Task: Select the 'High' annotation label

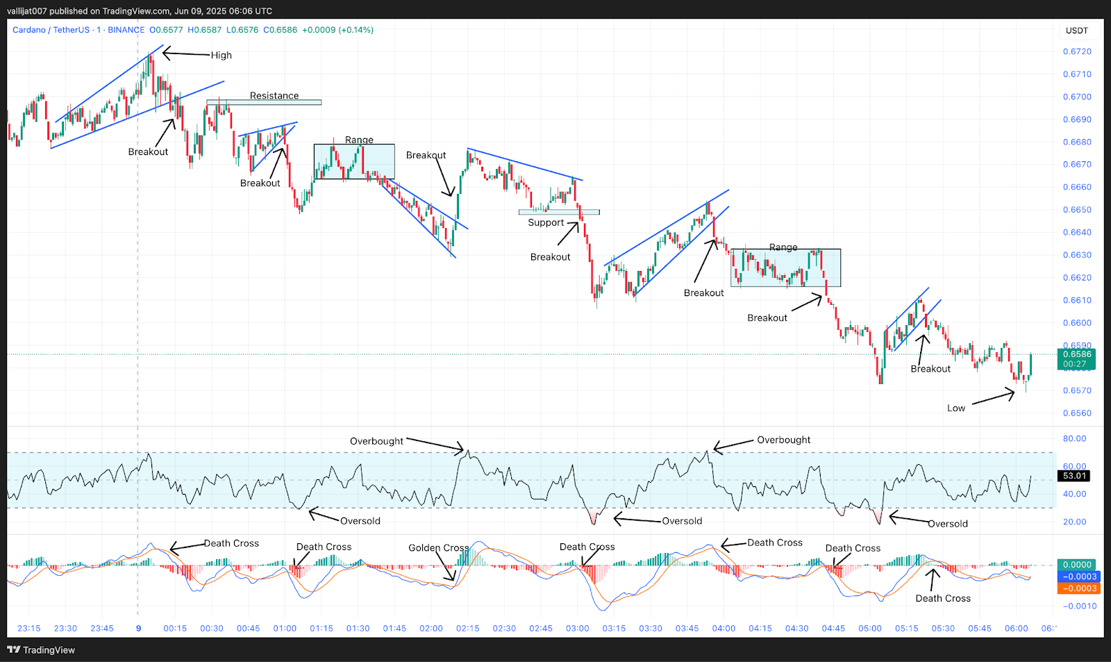Action: (x=222, y=56)
